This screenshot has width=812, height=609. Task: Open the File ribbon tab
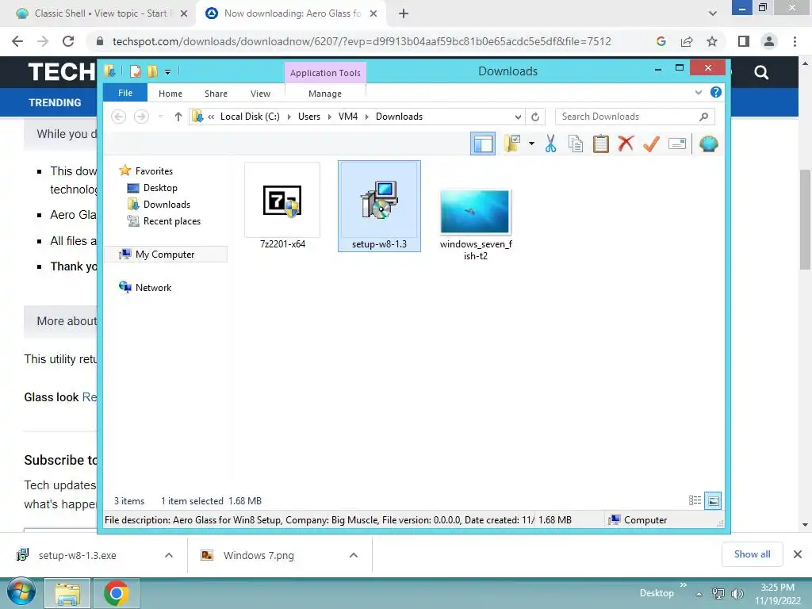(125, 94)
